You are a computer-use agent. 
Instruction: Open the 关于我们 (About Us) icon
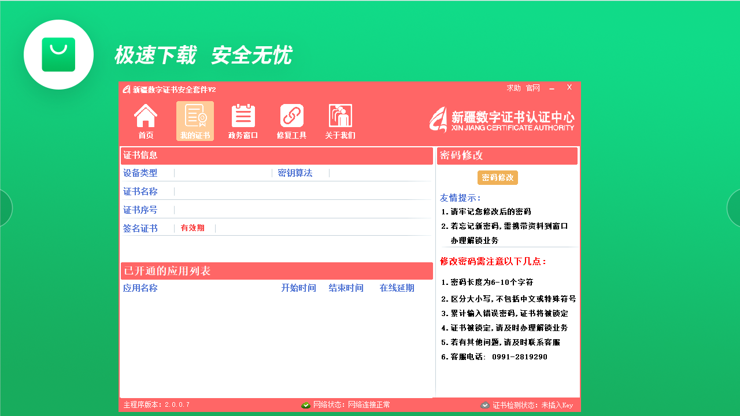[x=340, y=121]
